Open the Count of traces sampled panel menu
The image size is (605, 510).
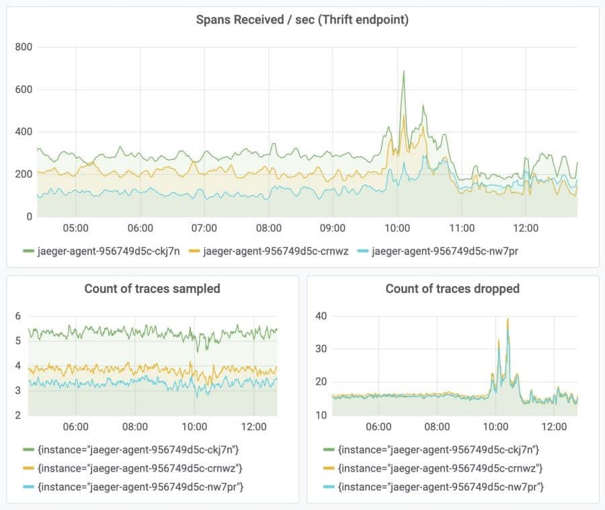click(152, 289)
